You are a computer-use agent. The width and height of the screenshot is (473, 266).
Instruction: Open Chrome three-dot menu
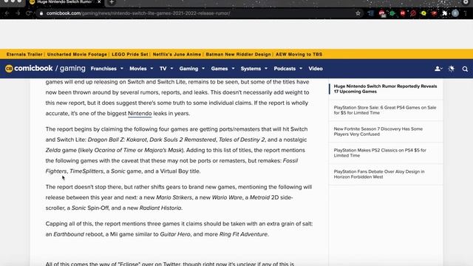pos(466,13)
